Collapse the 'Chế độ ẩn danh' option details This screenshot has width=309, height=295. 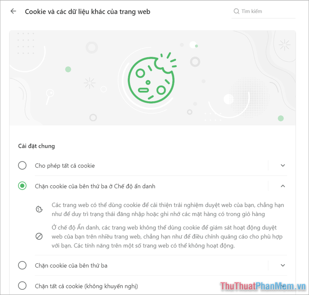pos(283,186)
